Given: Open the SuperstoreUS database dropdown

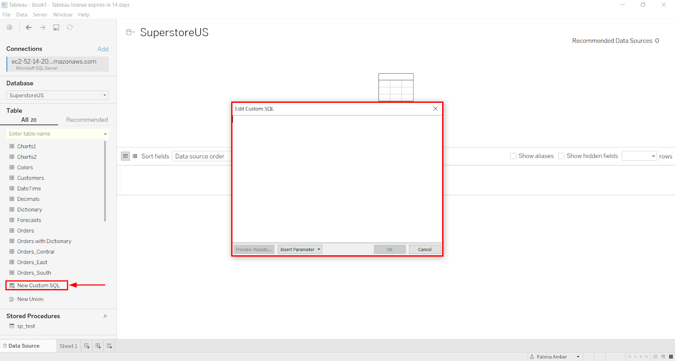Looking at the screenshot, I should (x=57, y=95).
